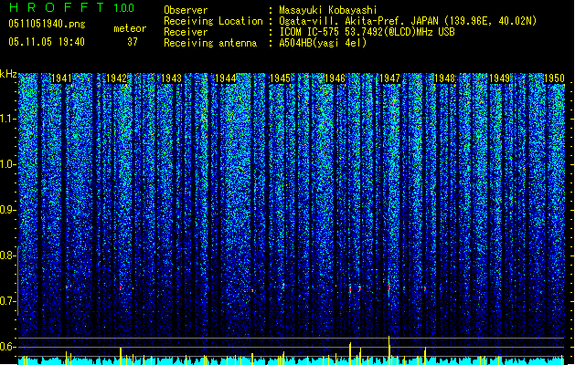Click the 'Receiving Location' label

(x=213, y=21)
